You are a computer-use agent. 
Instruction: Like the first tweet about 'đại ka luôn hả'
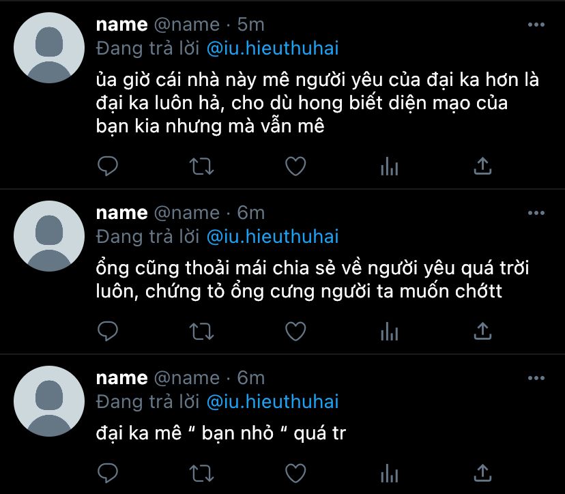(x=295, y=166)
